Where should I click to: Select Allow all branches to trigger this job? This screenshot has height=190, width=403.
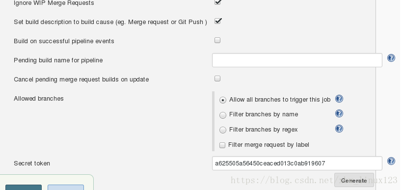222,100
